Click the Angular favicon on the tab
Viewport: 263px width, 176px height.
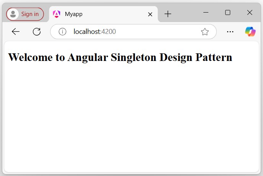click(x=57, y=14)
